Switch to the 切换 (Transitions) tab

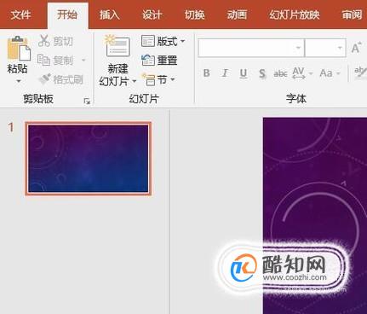click(194, 15)
